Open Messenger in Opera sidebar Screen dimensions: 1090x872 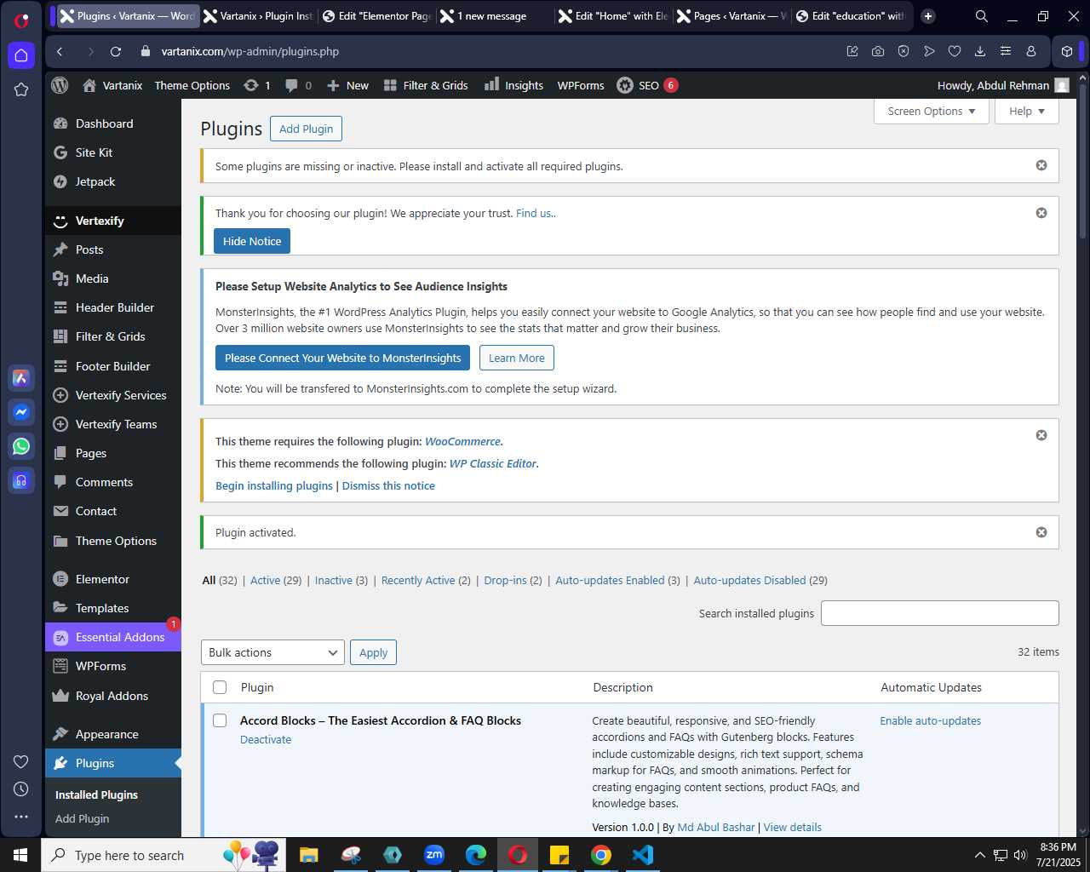21,412
